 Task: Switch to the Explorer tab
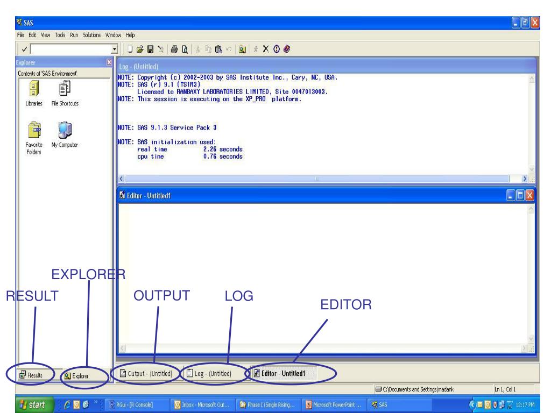[76, 376]
